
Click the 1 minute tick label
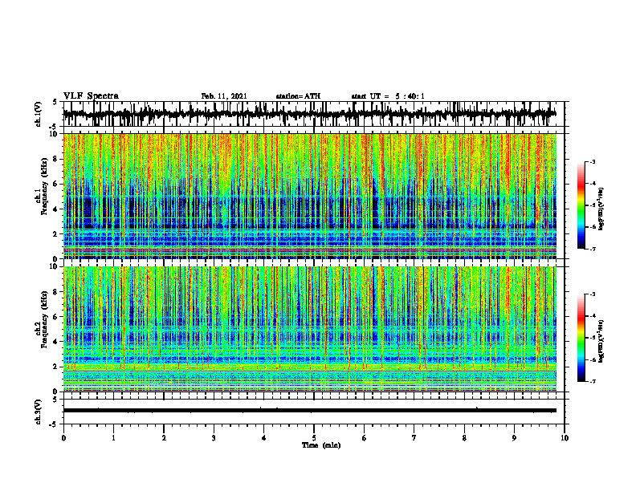[113, 438]
